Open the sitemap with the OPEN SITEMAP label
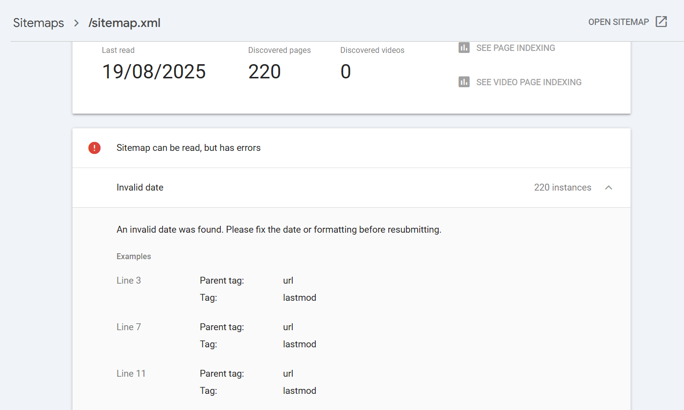Image resolution: width=684 pixels, height=410 pixels. click(618, 22)
